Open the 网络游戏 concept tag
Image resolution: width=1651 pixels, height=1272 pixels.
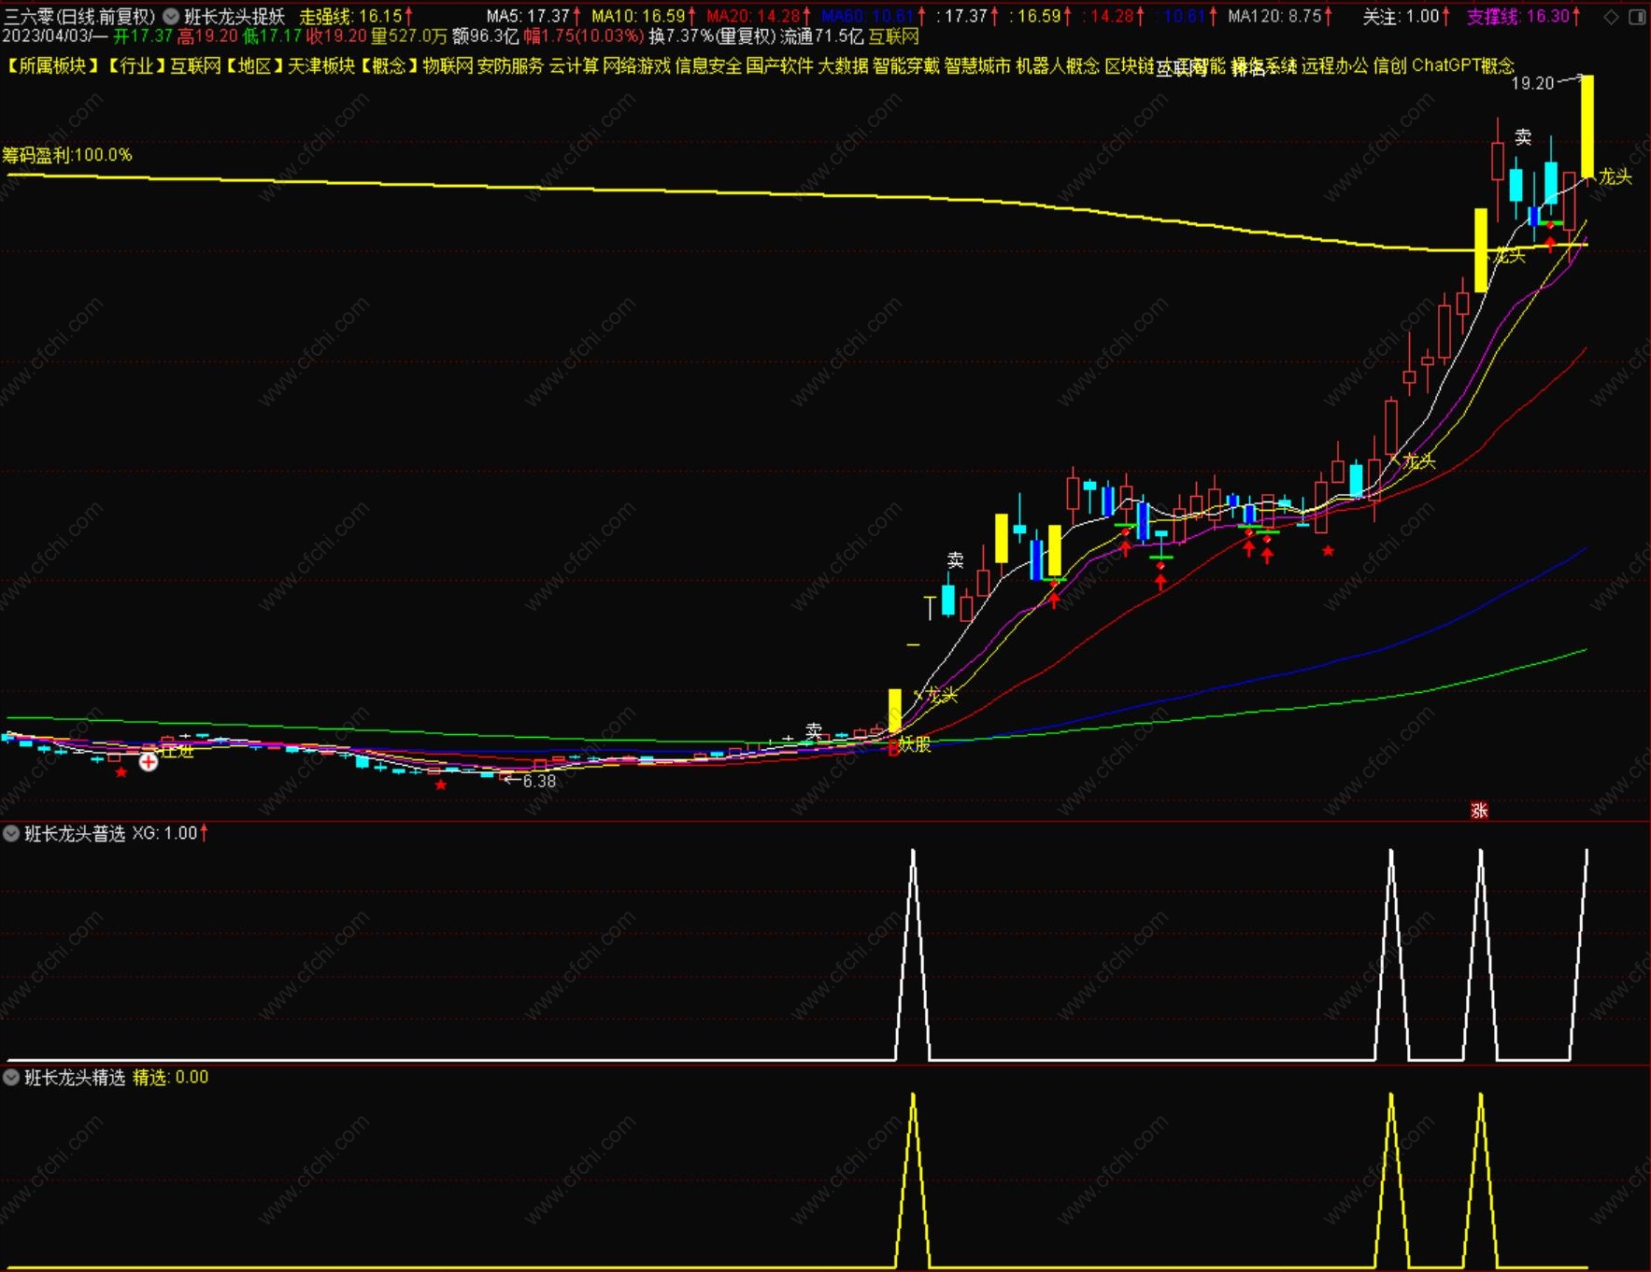[x=636, y=65]
